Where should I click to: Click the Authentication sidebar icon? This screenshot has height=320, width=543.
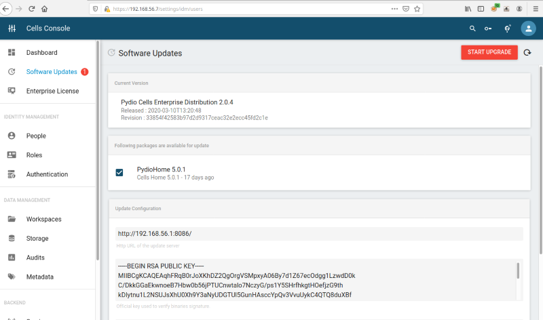pos(12,174)
